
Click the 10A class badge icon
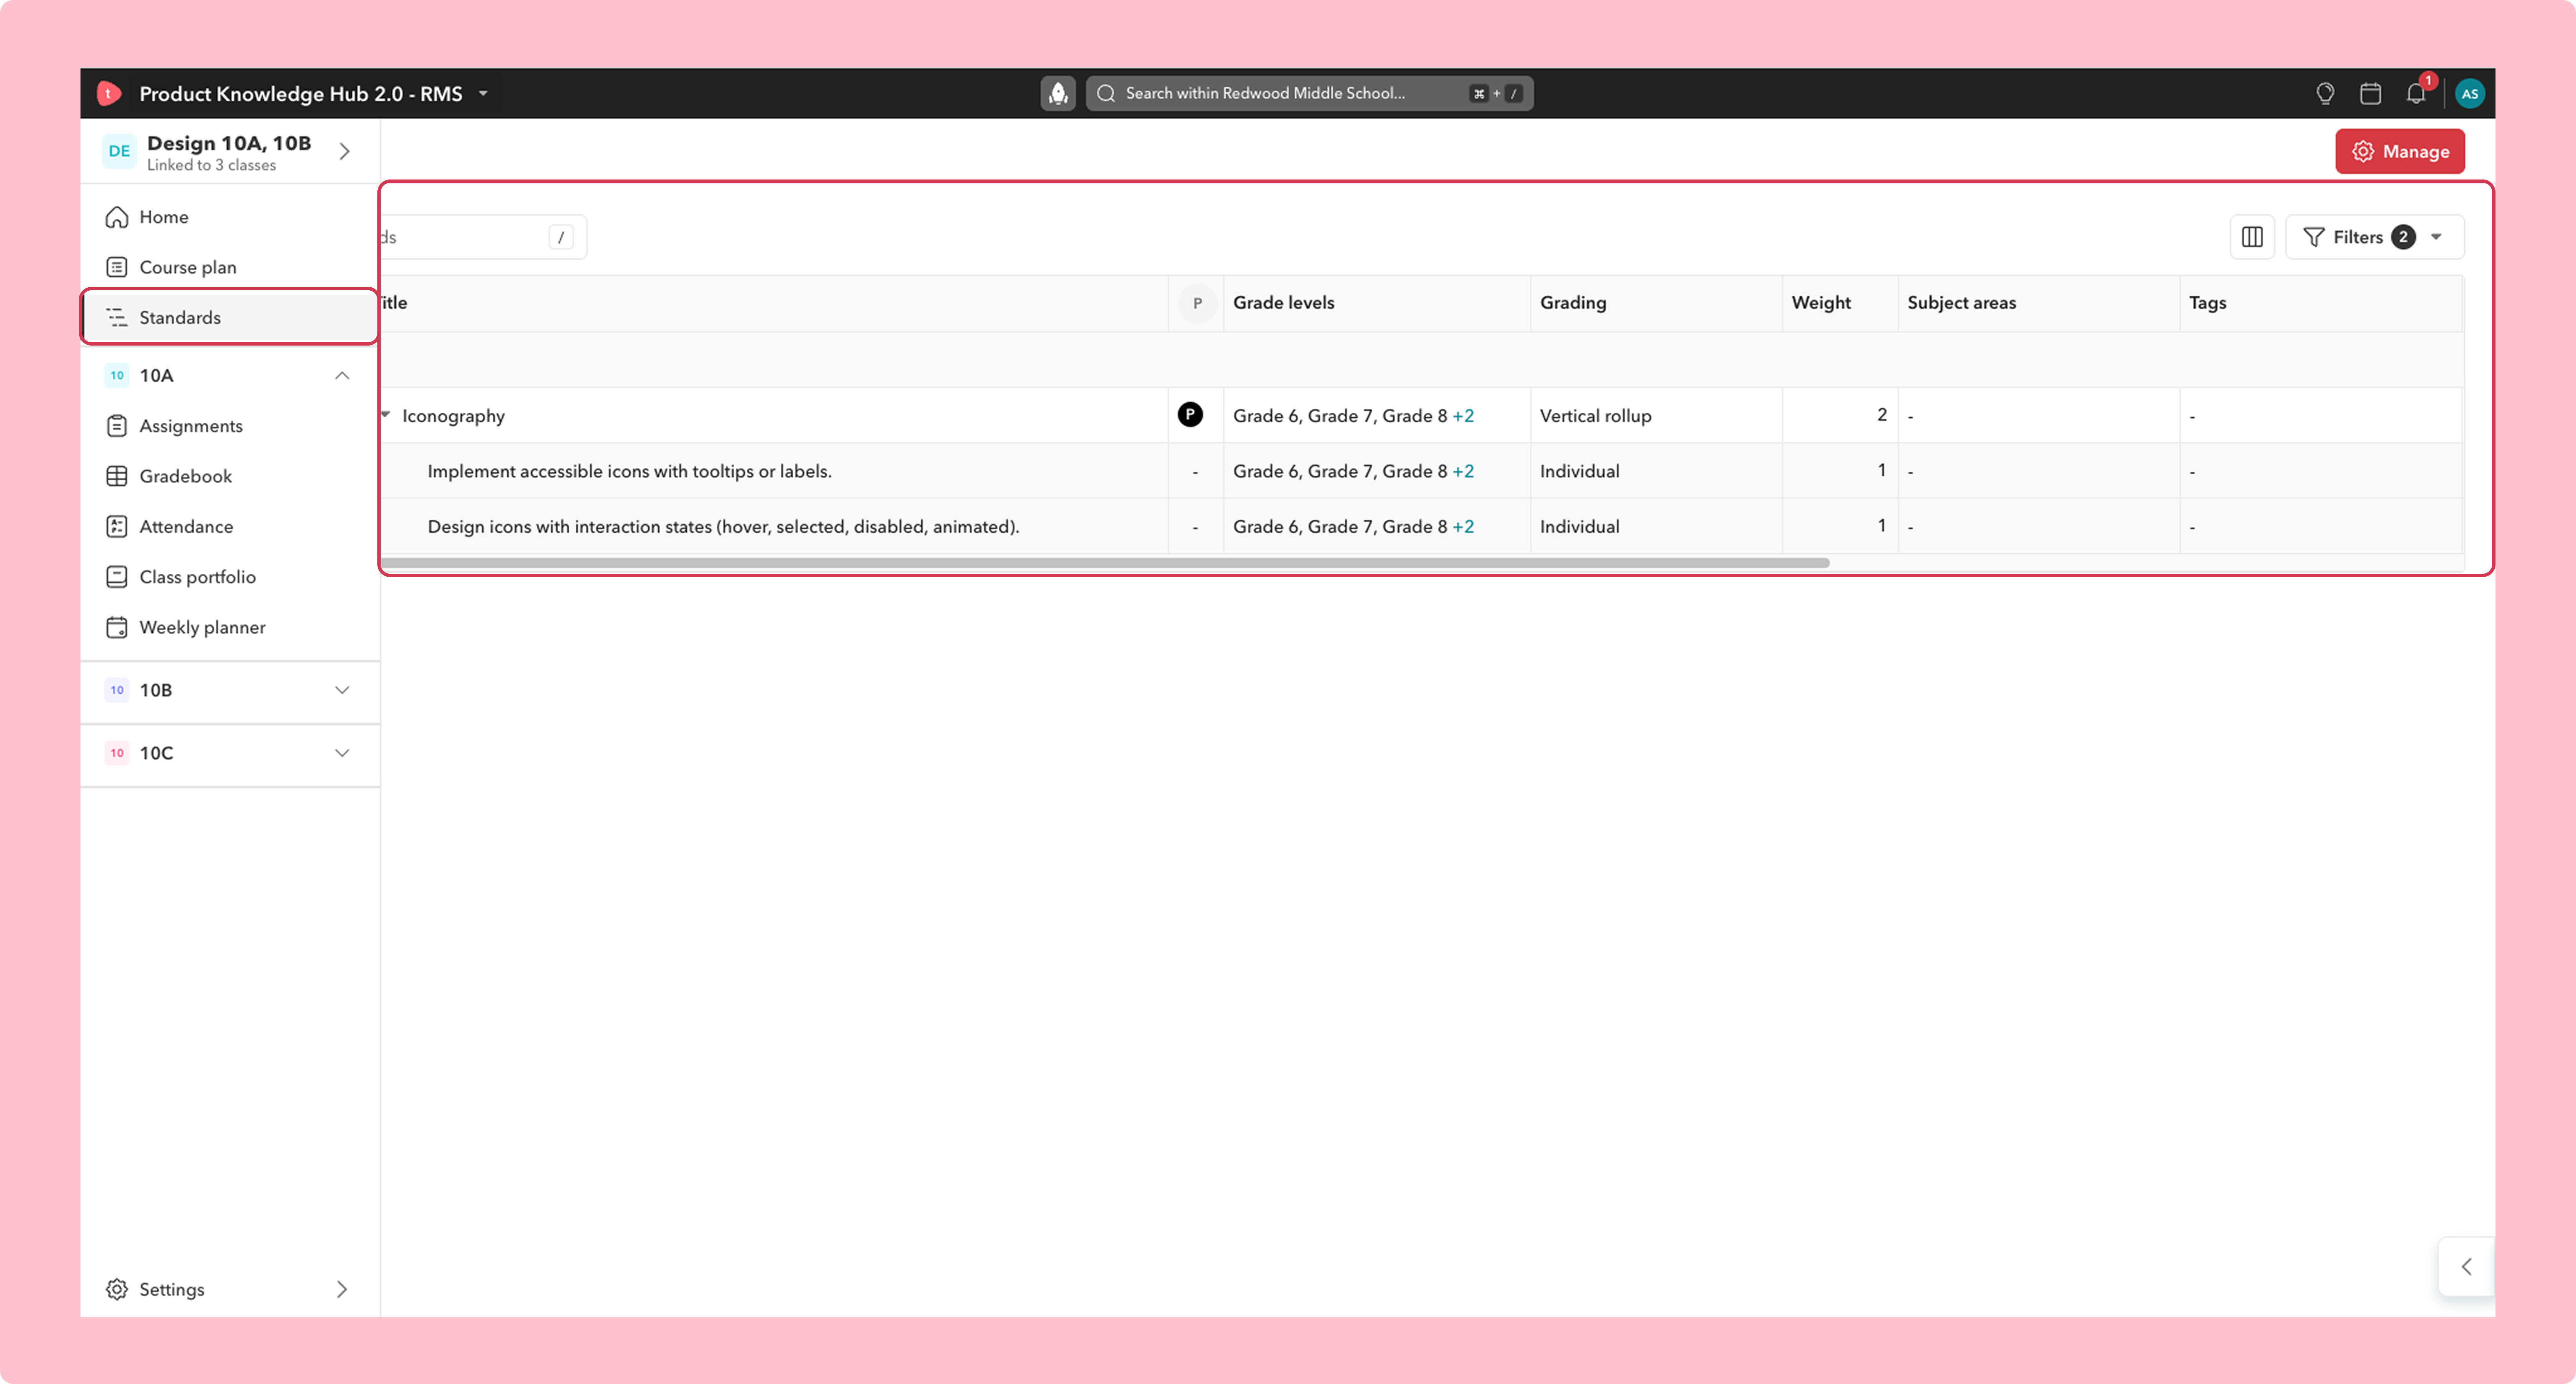(x=117, y=376)
